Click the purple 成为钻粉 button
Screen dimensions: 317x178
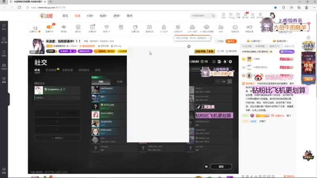coord(286,52)
